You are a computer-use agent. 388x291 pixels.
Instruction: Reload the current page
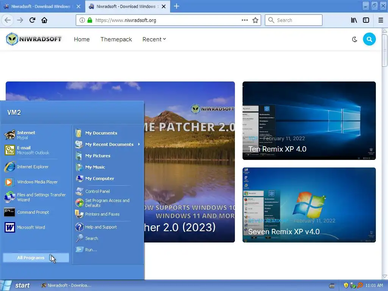[32, 20]
